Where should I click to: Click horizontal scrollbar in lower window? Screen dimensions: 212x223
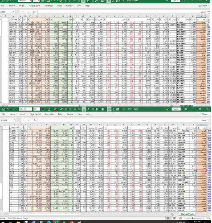[x=44, y=214]
